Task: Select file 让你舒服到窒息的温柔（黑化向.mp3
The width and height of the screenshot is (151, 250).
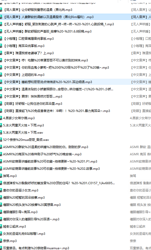Action: point(38,10)
